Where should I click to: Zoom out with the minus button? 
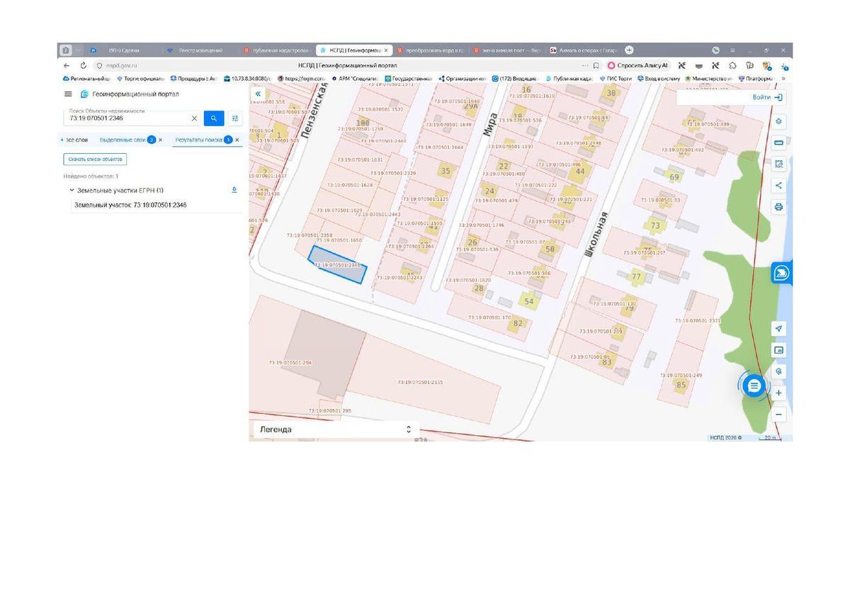pos(778,414)
